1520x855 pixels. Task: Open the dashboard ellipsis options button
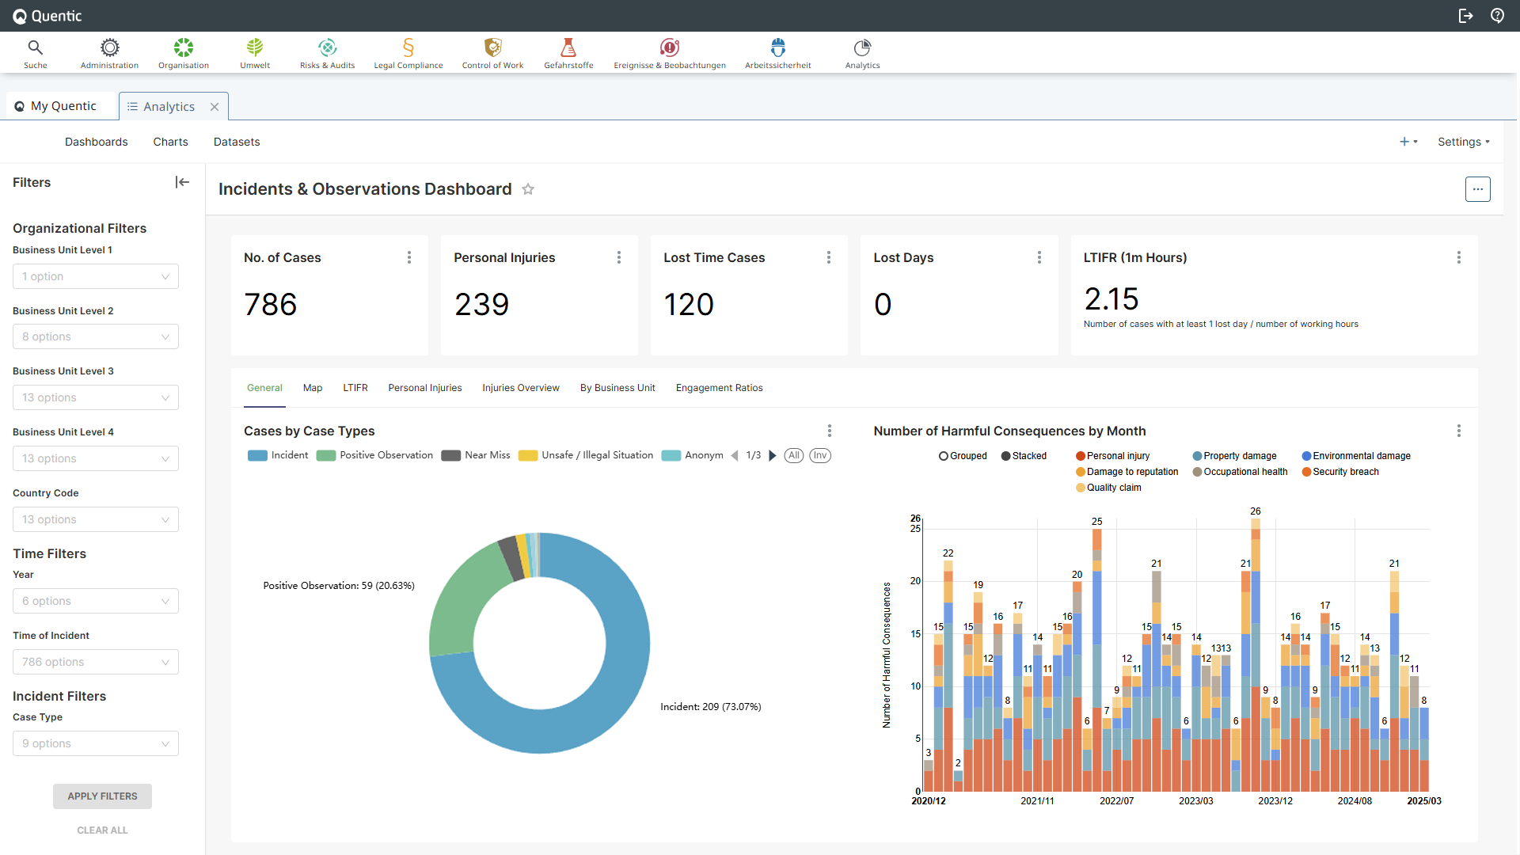coord(1477,189)
